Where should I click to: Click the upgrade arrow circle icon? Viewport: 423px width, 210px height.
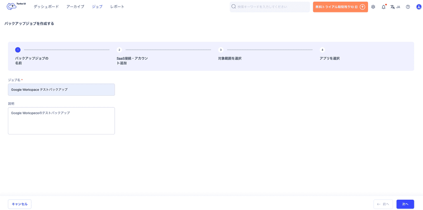tap(363, 7)
